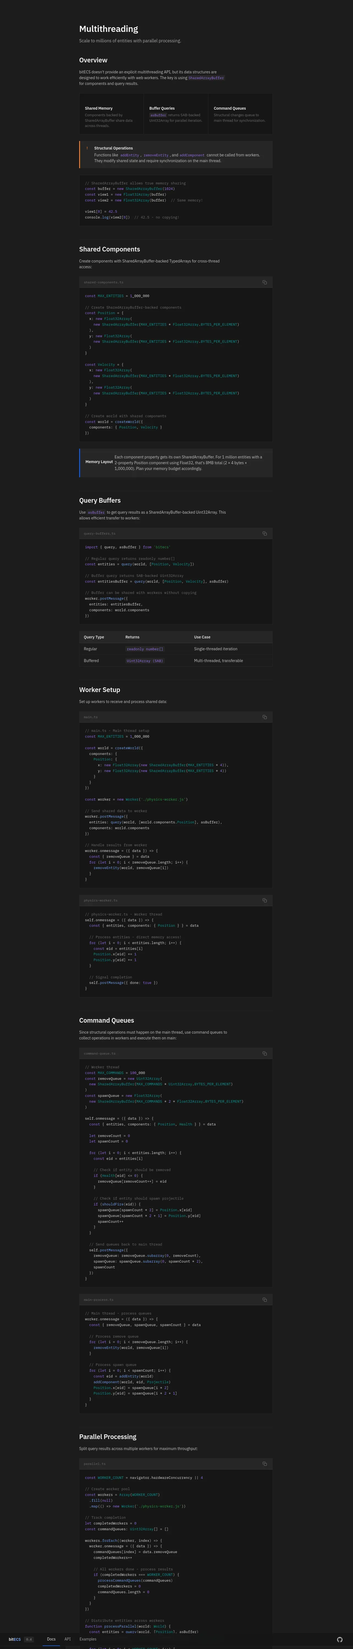This screenshot has height=1649, width=353.
Task: Click the Query Buffers heading
Action: tap(100, 500)
